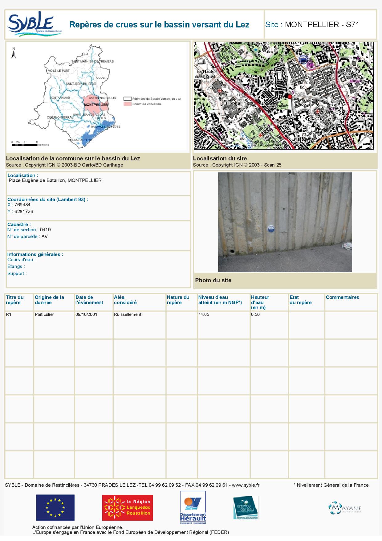
Task: Click the MONTPELLIER label on the basin map
Action: point(96,105)
